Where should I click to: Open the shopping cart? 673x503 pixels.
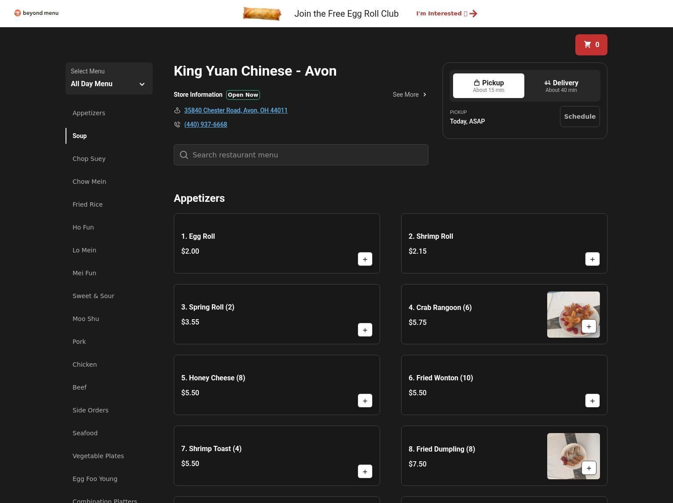pos(591,45)
